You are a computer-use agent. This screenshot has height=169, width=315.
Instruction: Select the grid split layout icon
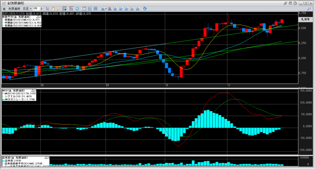tap(96, 9)
